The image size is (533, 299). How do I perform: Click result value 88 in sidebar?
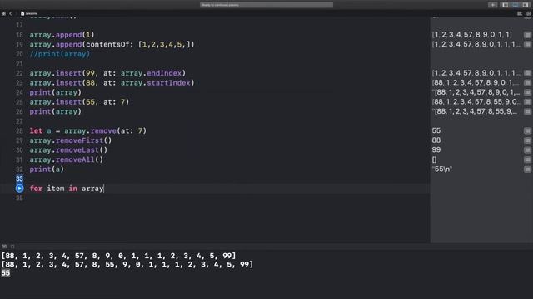(x=436, y=140)
